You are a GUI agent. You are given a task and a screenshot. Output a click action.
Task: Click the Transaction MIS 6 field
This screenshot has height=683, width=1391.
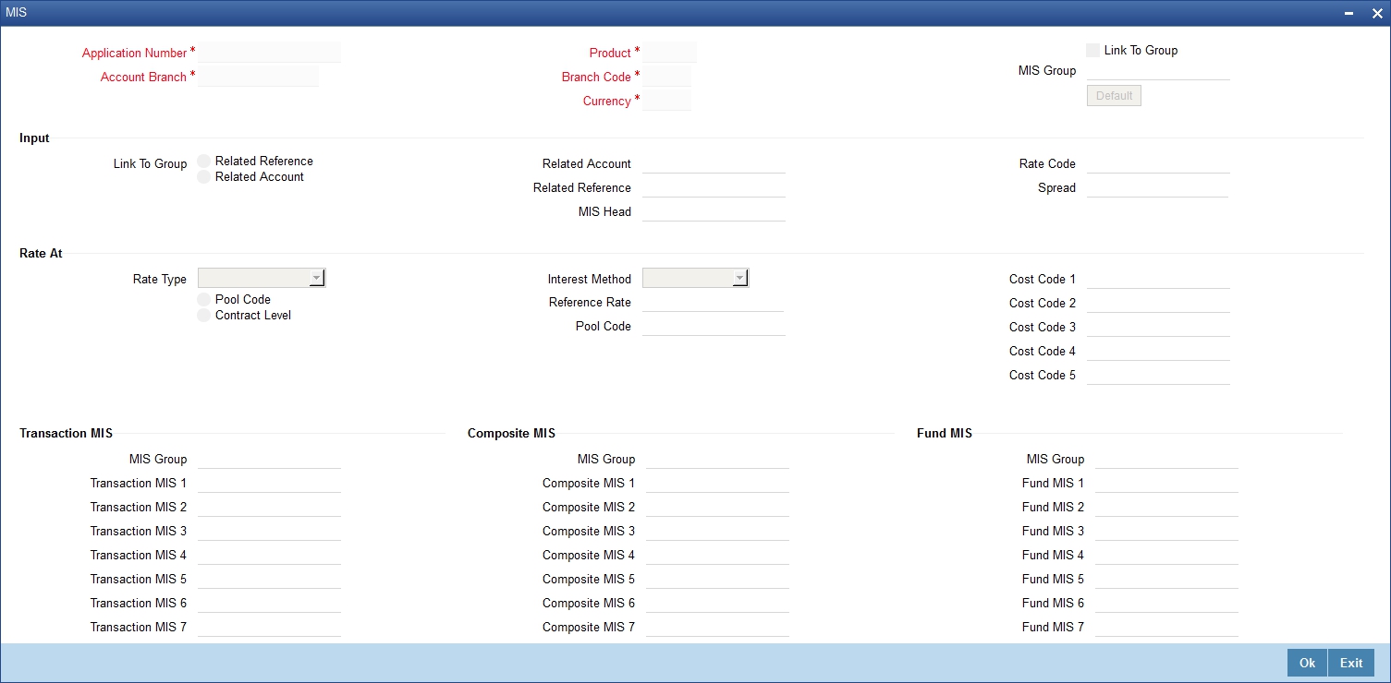(269, 603)
